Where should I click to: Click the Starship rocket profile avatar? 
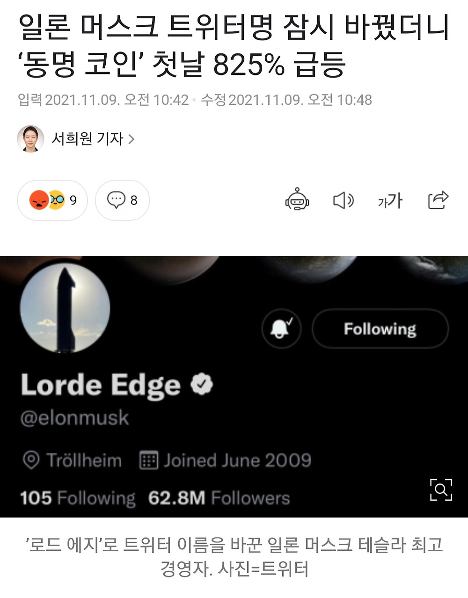tap(65, 307)
